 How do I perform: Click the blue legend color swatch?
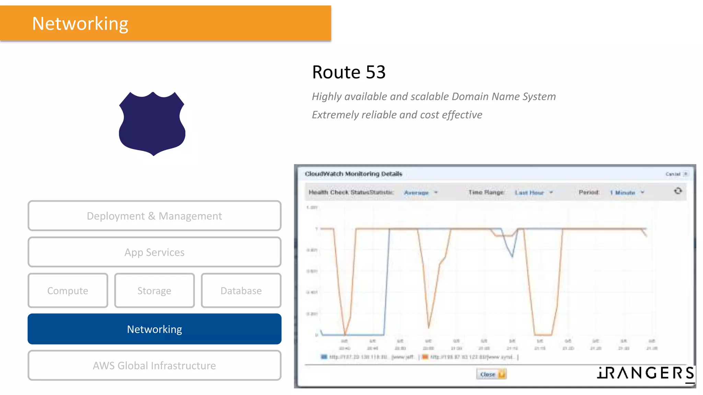[x=324, y=357]
